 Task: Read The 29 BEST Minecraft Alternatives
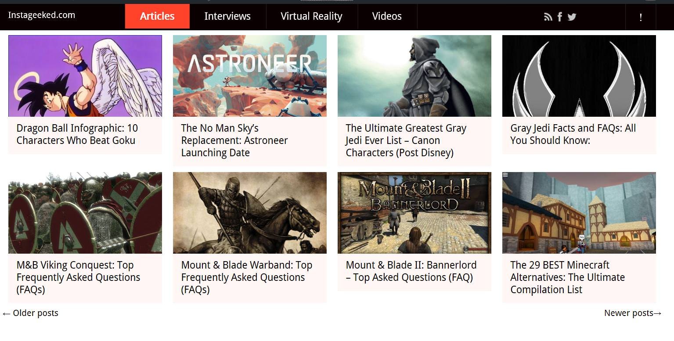pyautogui.click(x=567, y=277)
